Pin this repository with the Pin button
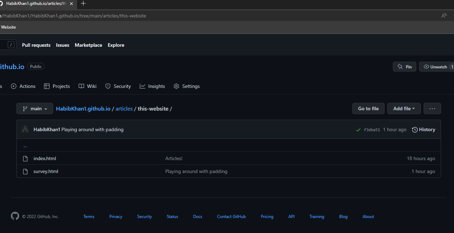Image resolution: width=454 pixels, height=233 pixels. tap(404, 67)
